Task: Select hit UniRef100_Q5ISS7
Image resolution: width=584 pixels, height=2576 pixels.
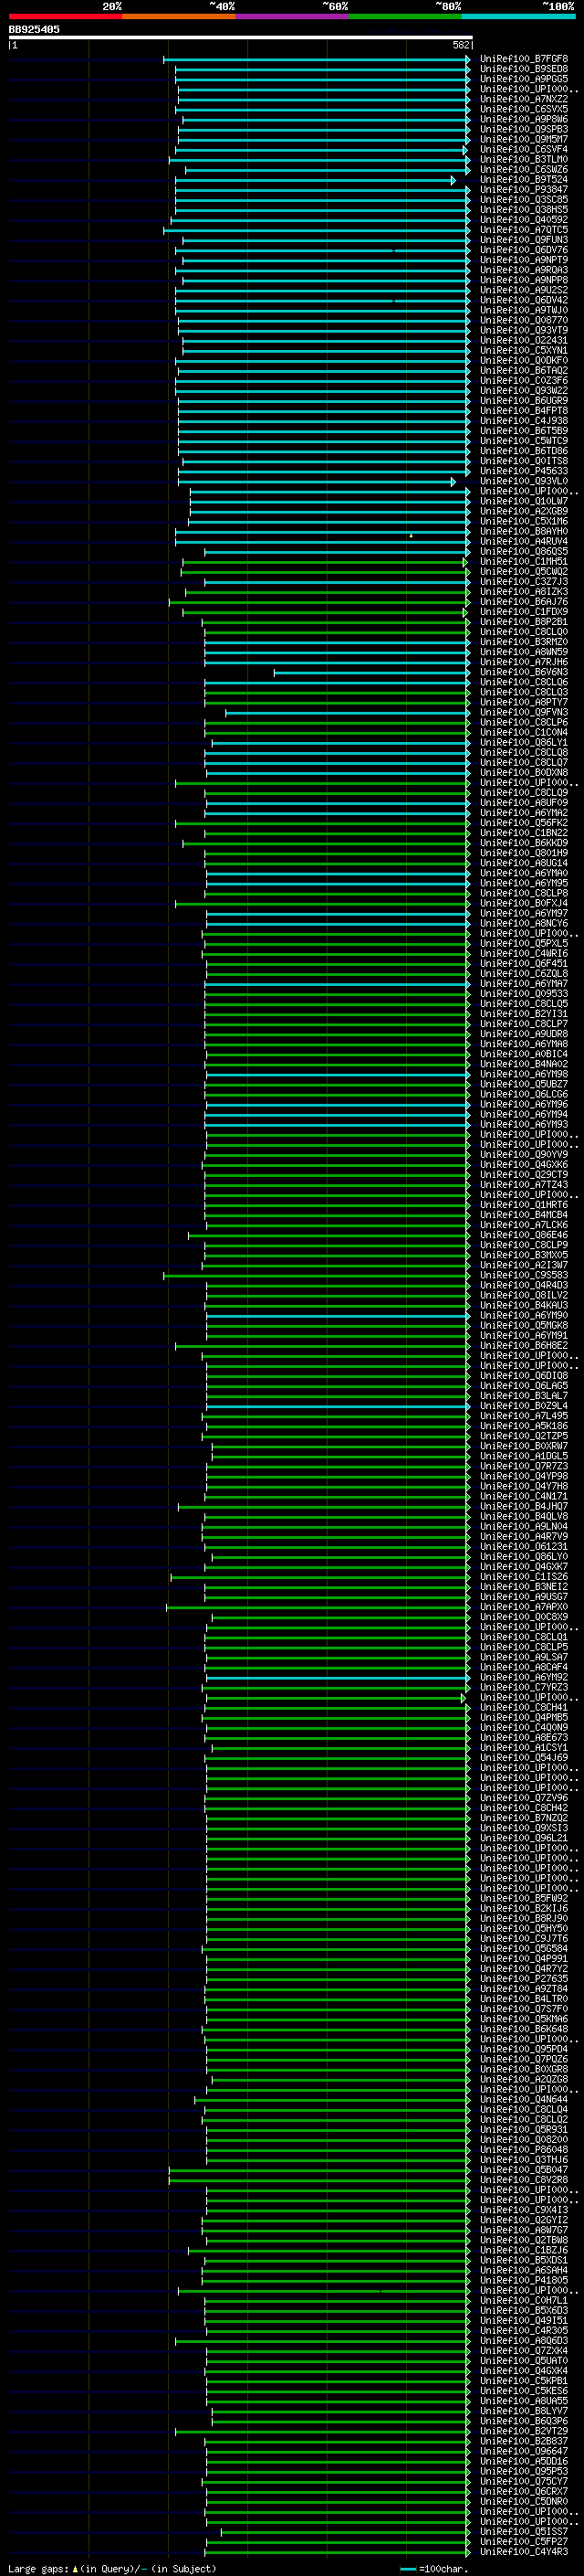Action: (523, 2533)
